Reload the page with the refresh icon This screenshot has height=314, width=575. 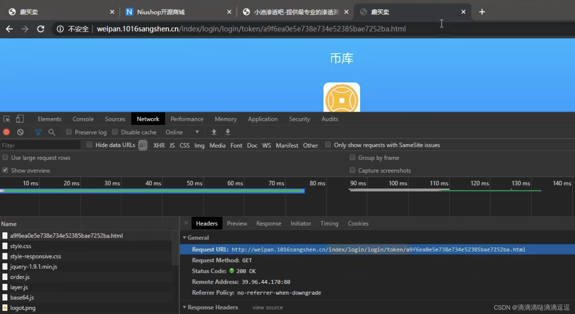(41, 29)
